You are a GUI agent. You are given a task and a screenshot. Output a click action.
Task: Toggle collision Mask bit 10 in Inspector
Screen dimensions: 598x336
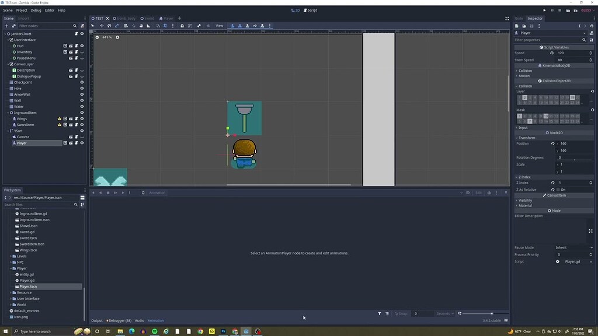[x=547, y=116]
